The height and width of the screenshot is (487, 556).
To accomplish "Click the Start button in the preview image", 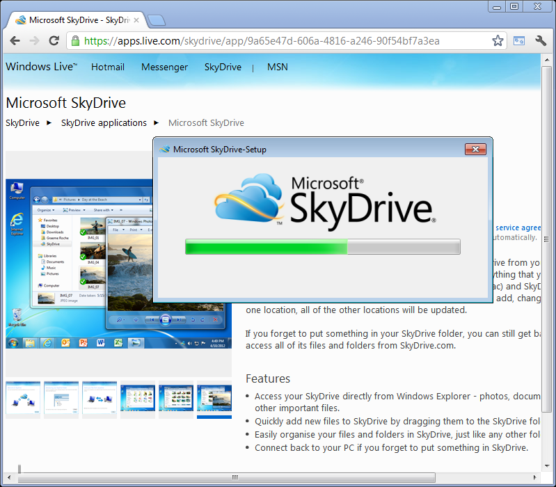I will tap(13, 343).
